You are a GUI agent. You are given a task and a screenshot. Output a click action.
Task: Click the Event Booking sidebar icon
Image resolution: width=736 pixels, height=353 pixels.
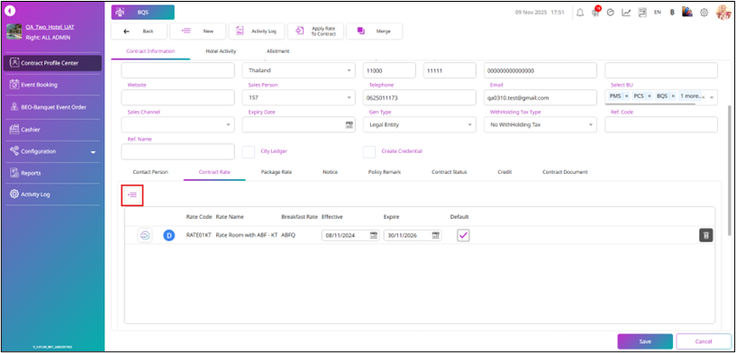(x=14, y=85)
